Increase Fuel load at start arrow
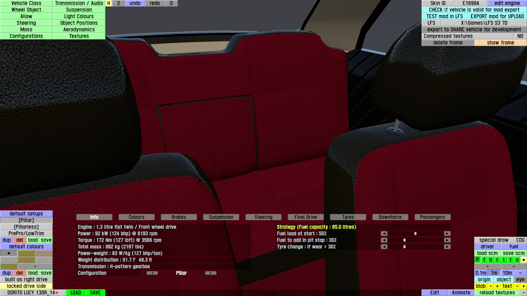 [x=447, y=234]
